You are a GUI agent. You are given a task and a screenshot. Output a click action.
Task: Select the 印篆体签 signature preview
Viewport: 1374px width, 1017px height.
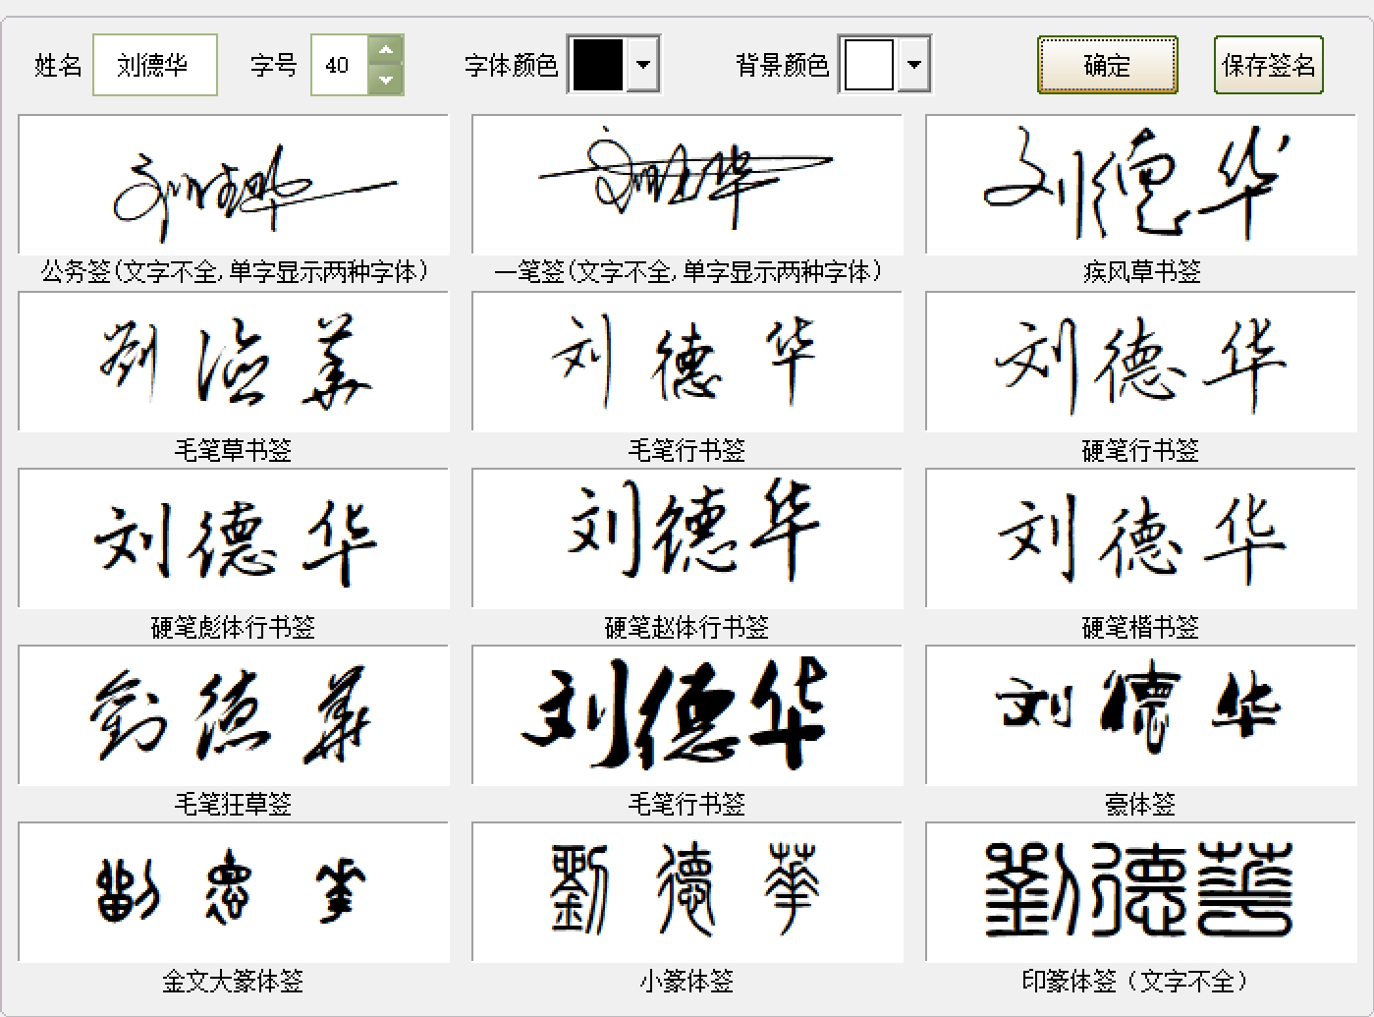1141,892
